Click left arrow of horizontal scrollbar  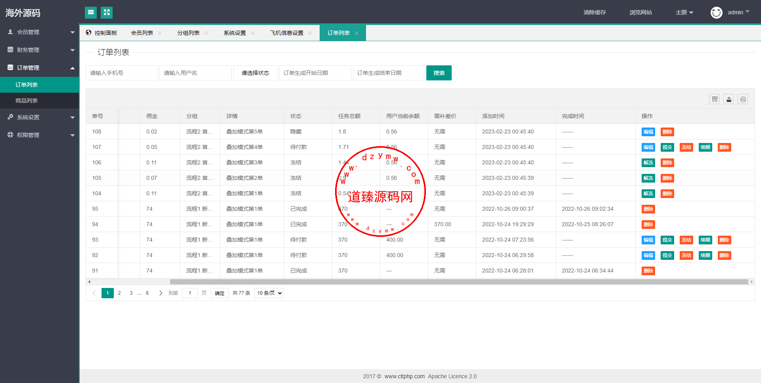[89, 282]
